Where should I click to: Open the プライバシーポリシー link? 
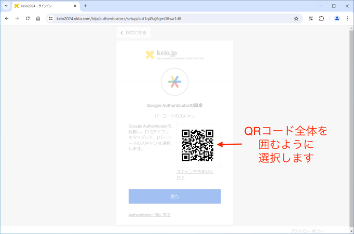click(308, 230)
